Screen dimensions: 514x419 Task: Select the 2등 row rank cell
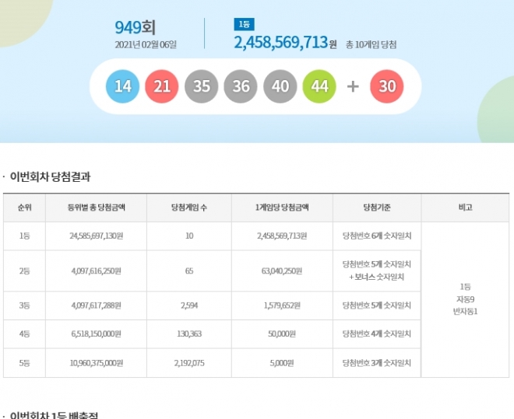click(24, 271)
